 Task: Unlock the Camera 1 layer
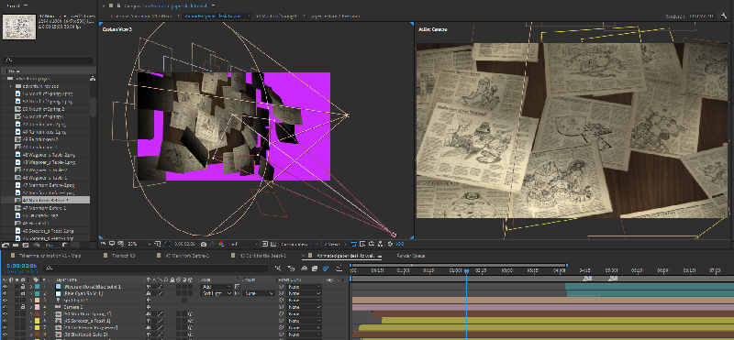[22, 307]
